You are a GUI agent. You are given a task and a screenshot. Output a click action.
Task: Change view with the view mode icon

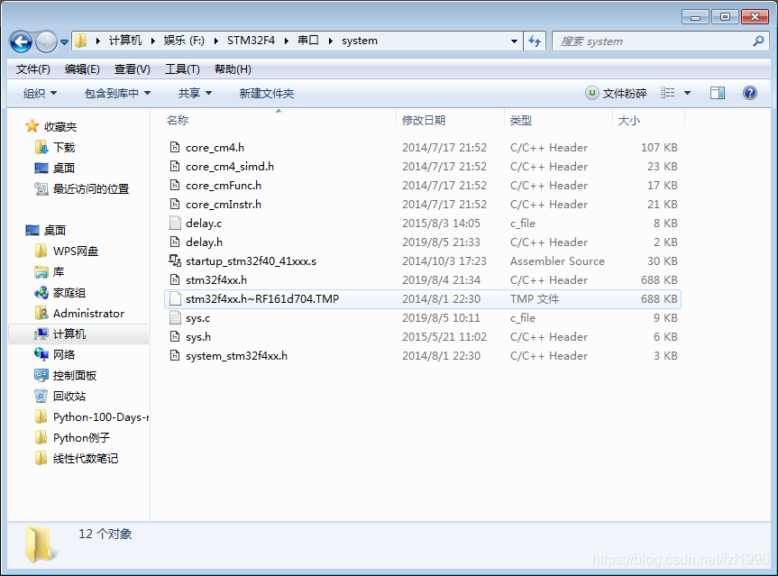[667, 93]
